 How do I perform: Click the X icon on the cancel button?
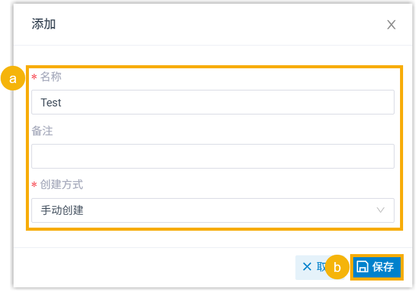pyautogui.click(x=307, y=267)
